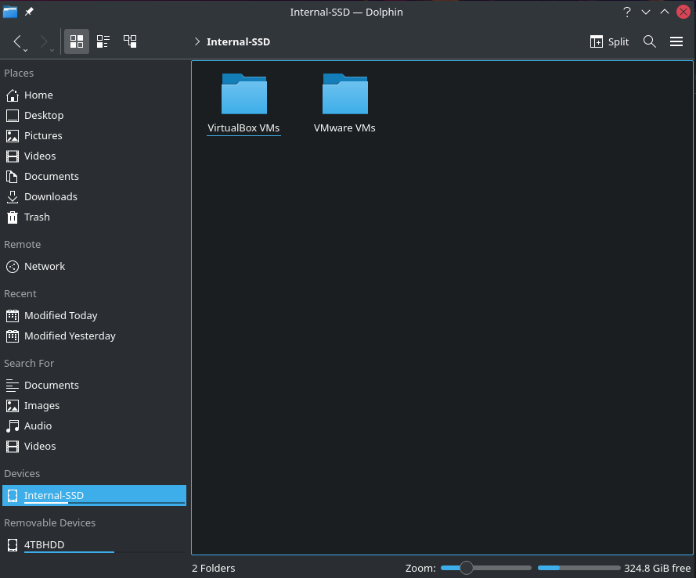Open 4TBHDD removable device
The width and height of the screenshot is (696, 578).
click(94, 544)
